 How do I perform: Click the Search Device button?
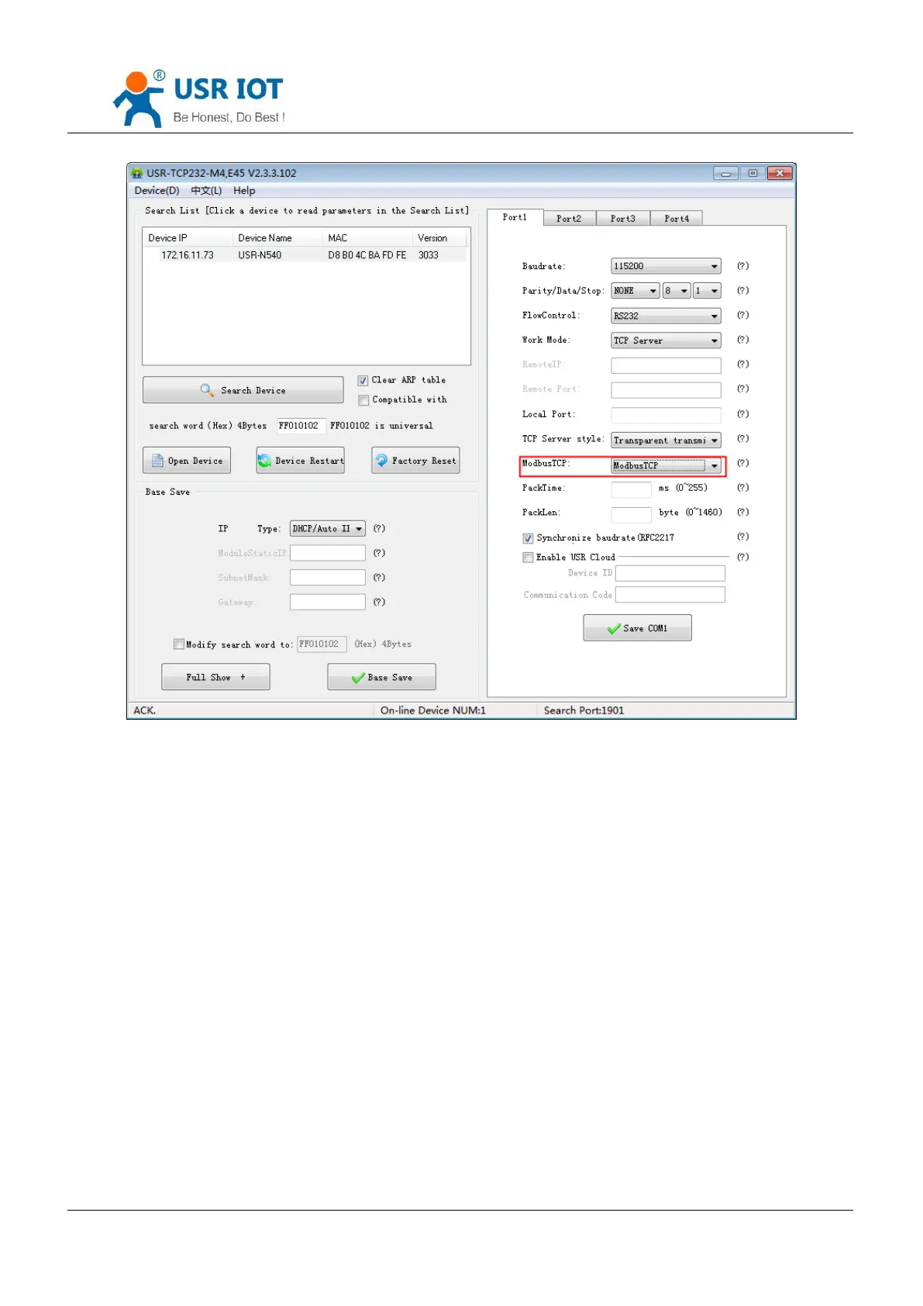(x=243, y=390)
